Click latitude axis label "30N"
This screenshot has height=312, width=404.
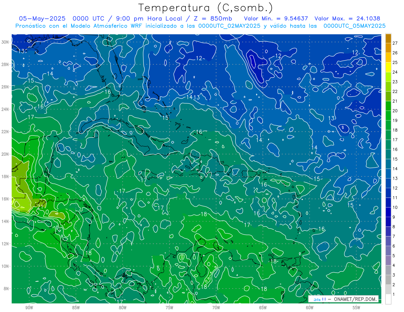coord(5,42)
